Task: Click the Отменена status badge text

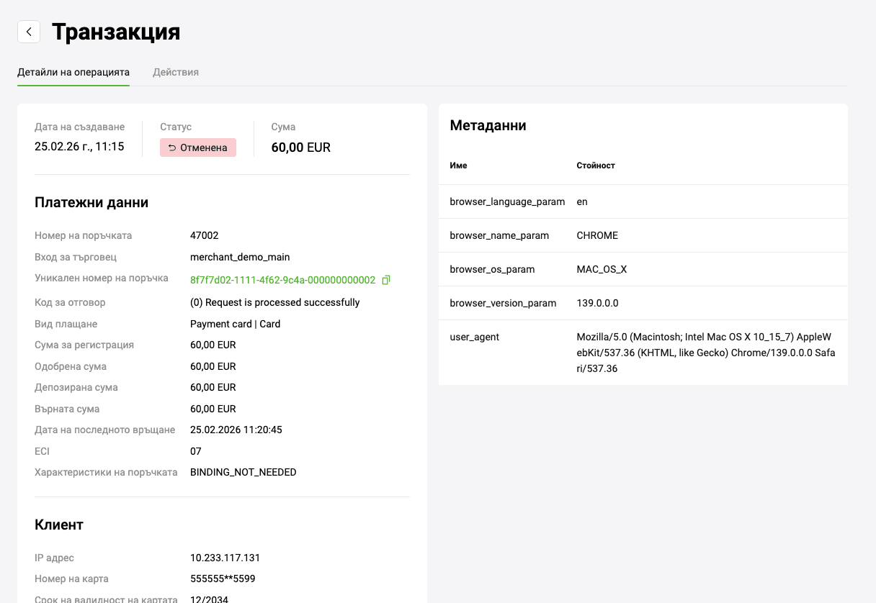Action: [x=203, y=148]
